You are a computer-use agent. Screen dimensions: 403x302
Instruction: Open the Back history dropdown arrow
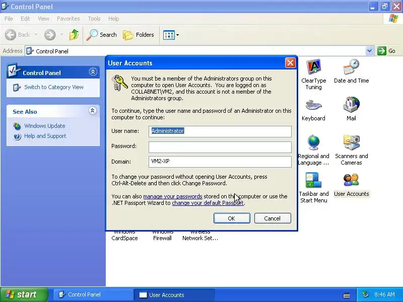coord(36,35)
